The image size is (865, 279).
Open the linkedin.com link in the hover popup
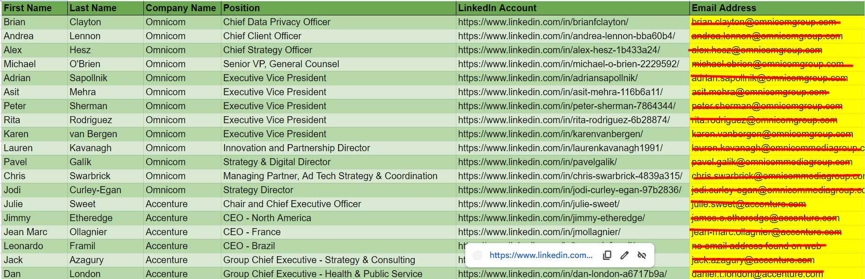540,255
